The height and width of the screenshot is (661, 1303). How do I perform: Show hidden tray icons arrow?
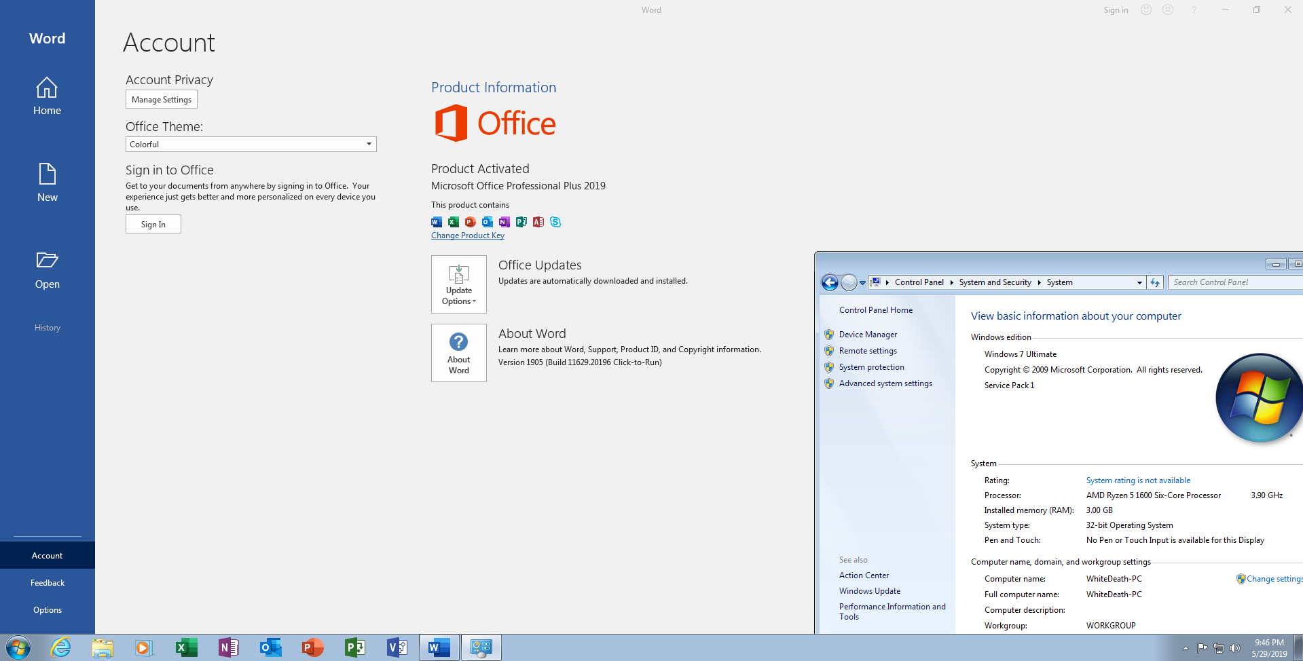coord(1186,648)
